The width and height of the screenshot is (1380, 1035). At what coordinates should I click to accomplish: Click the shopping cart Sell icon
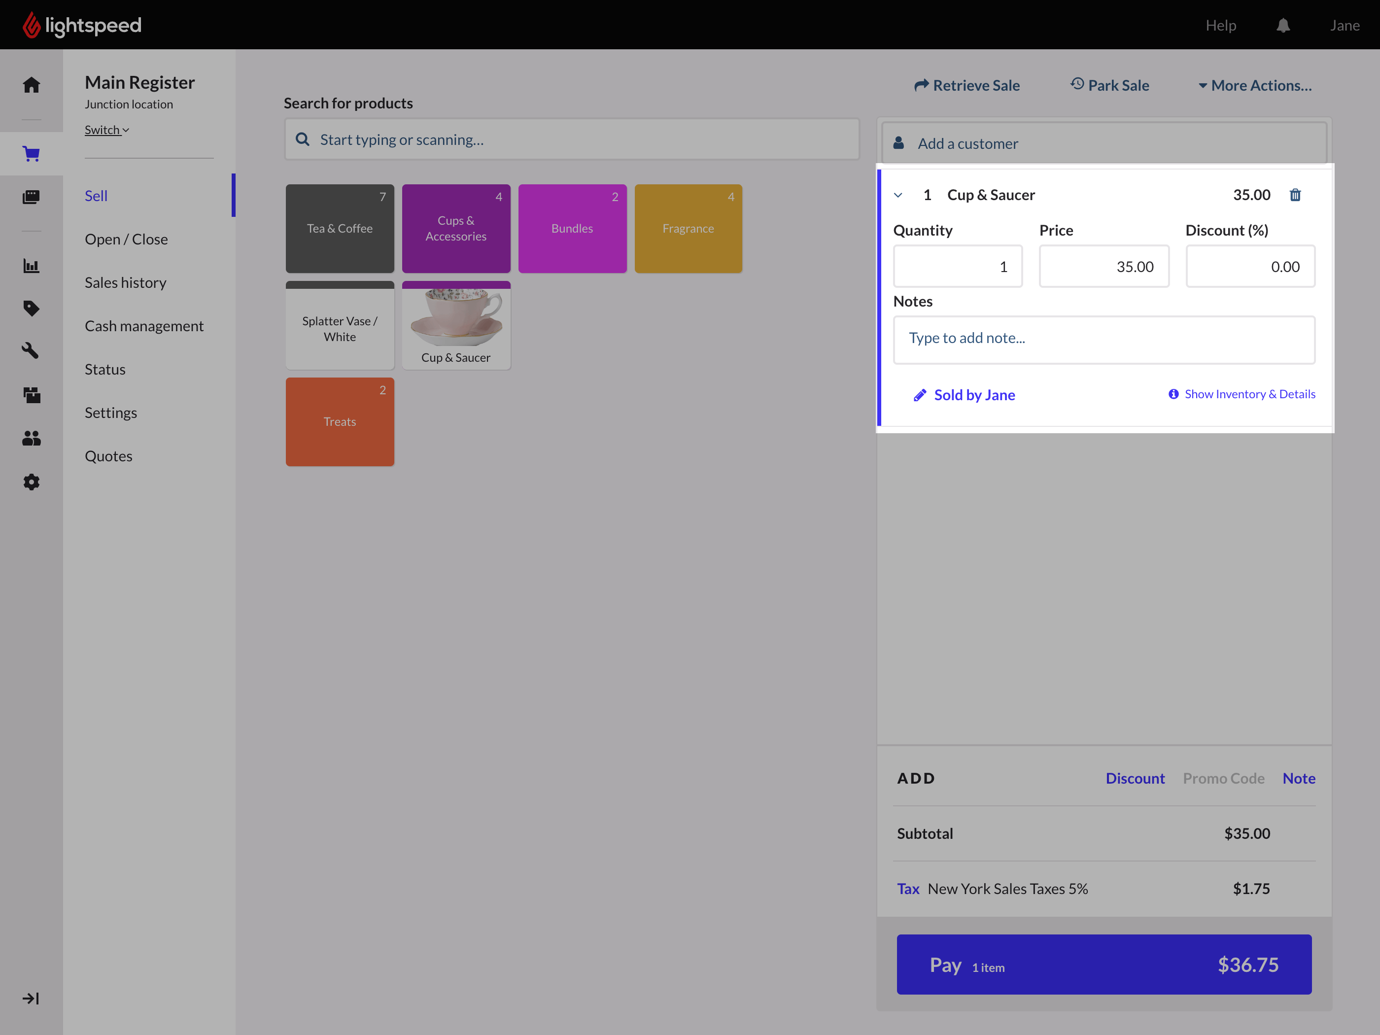click(31, 153)
